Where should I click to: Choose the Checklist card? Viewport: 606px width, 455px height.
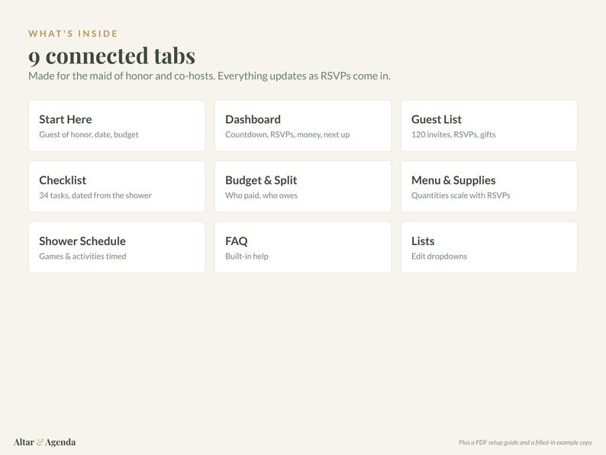click(x=117, y=186)
